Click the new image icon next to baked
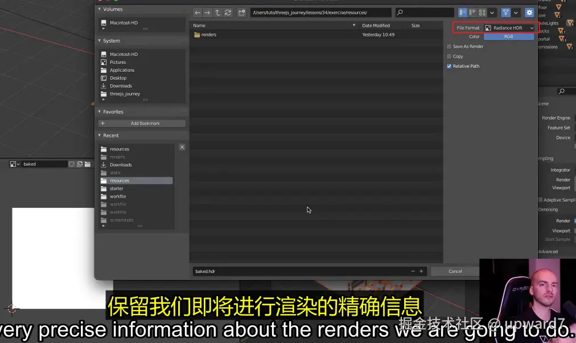 tap(80, 164)
